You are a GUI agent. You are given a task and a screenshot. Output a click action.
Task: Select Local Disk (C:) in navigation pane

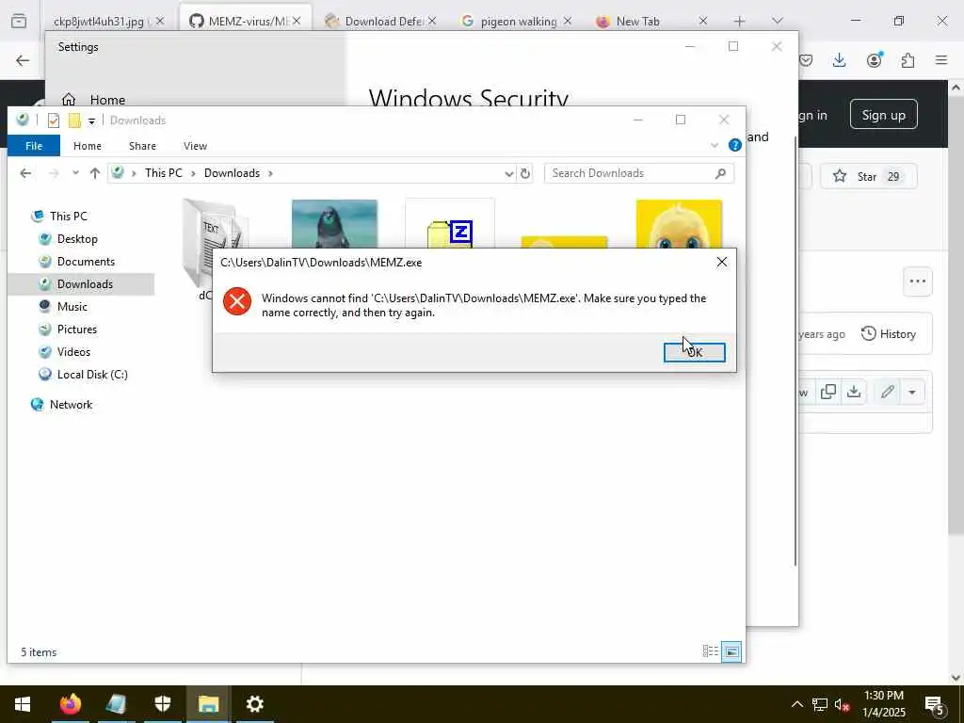pos(92,375)
